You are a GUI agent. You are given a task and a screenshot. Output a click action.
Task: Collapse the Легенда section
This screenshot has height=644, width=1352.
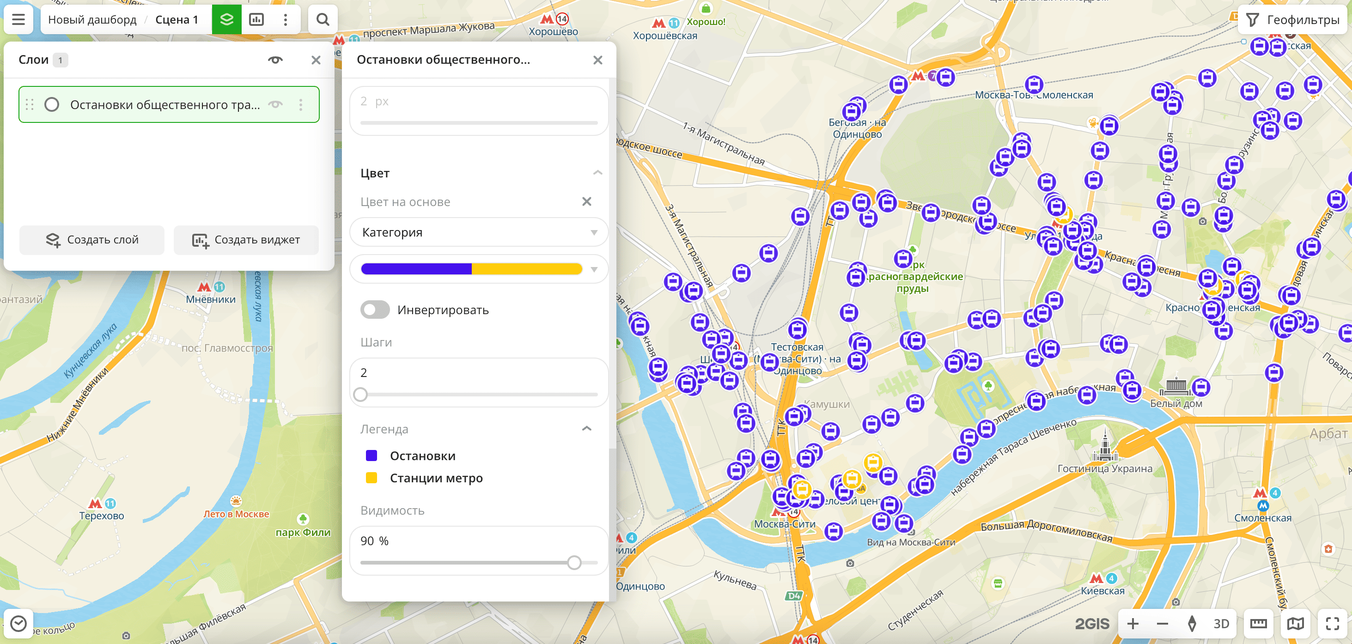tap(586, 429)
